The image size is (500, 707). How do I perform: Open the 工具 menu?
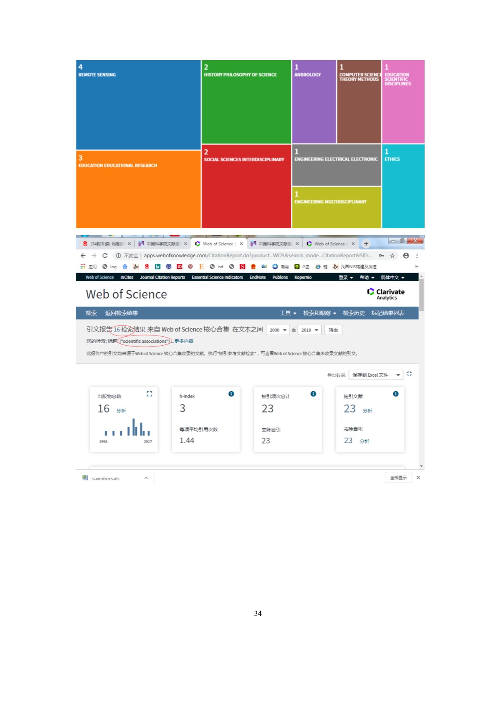[288, 313]
